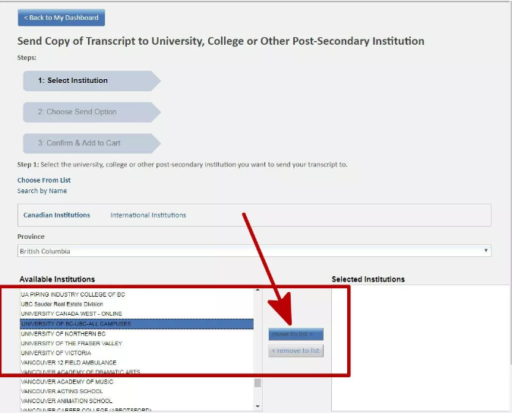
Task: Select the Canadian Institutions tab
Action: tap(56, 215)
